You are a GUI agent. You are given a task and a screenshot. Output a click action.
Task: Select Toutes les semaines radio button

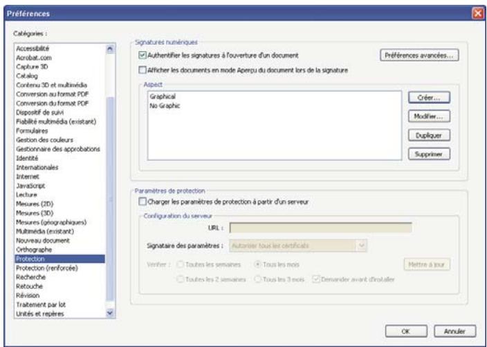click(x=180, y=265)
